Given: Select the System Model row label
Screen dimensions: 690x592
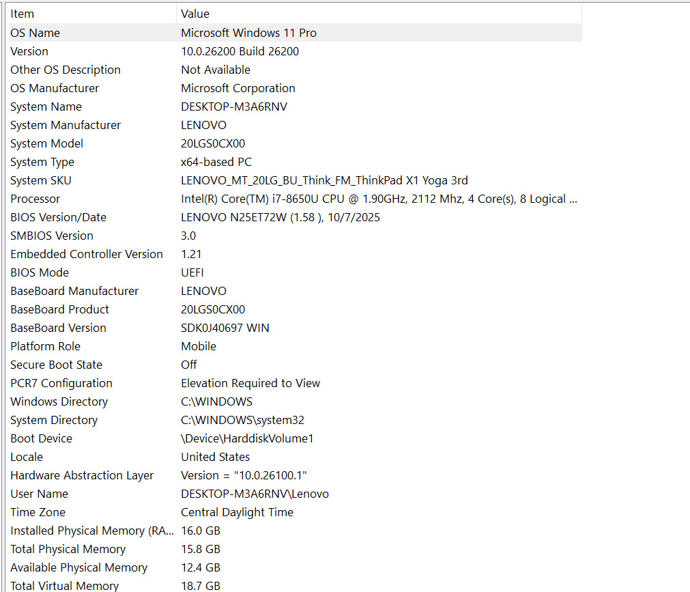Looking at the screenshot, I should tap(46, 144).
